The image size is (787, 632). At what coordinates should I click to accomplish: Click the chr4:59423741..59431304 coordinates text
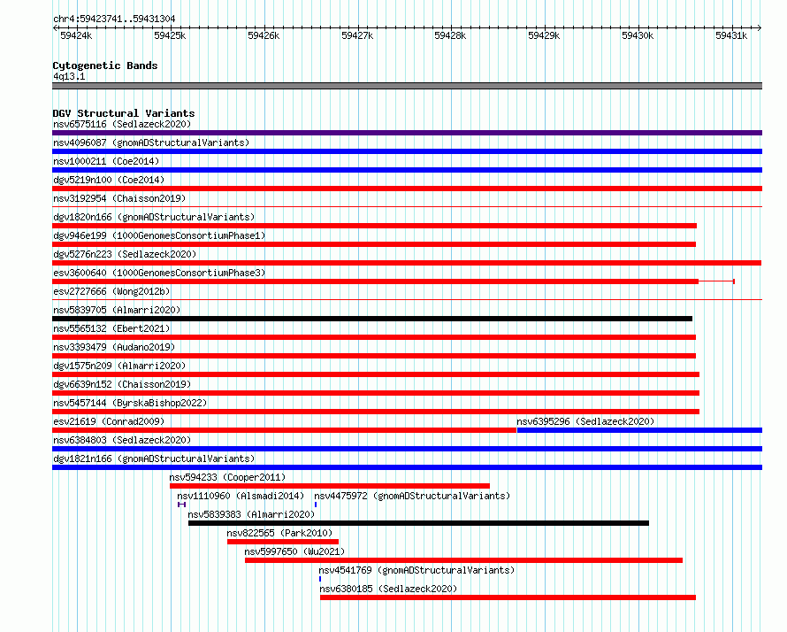click(114, 19)
